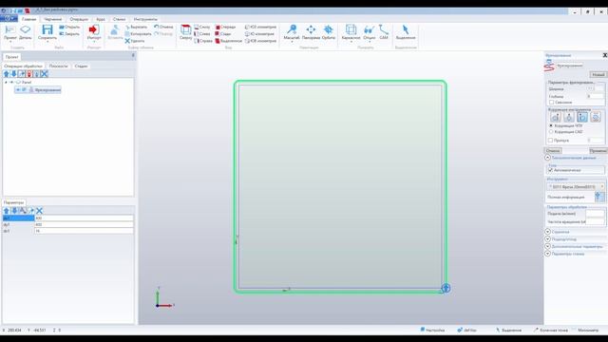Click Вырезать (cut) in the clipboard group
This screenshot has height=342, width=608.
click(x=136, y=28)
